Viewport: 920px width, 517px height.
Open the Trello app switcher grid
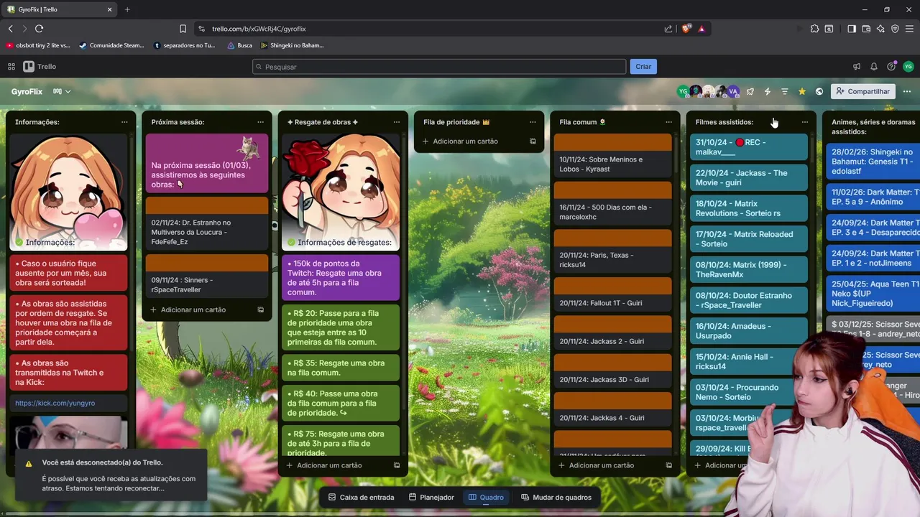[x=11, y=67]
